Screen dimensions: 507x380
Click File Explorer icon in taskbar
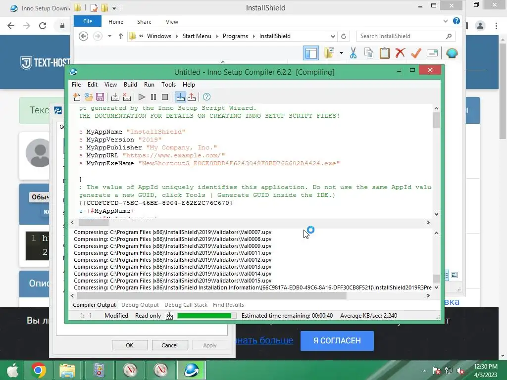(x=67, y=370)
